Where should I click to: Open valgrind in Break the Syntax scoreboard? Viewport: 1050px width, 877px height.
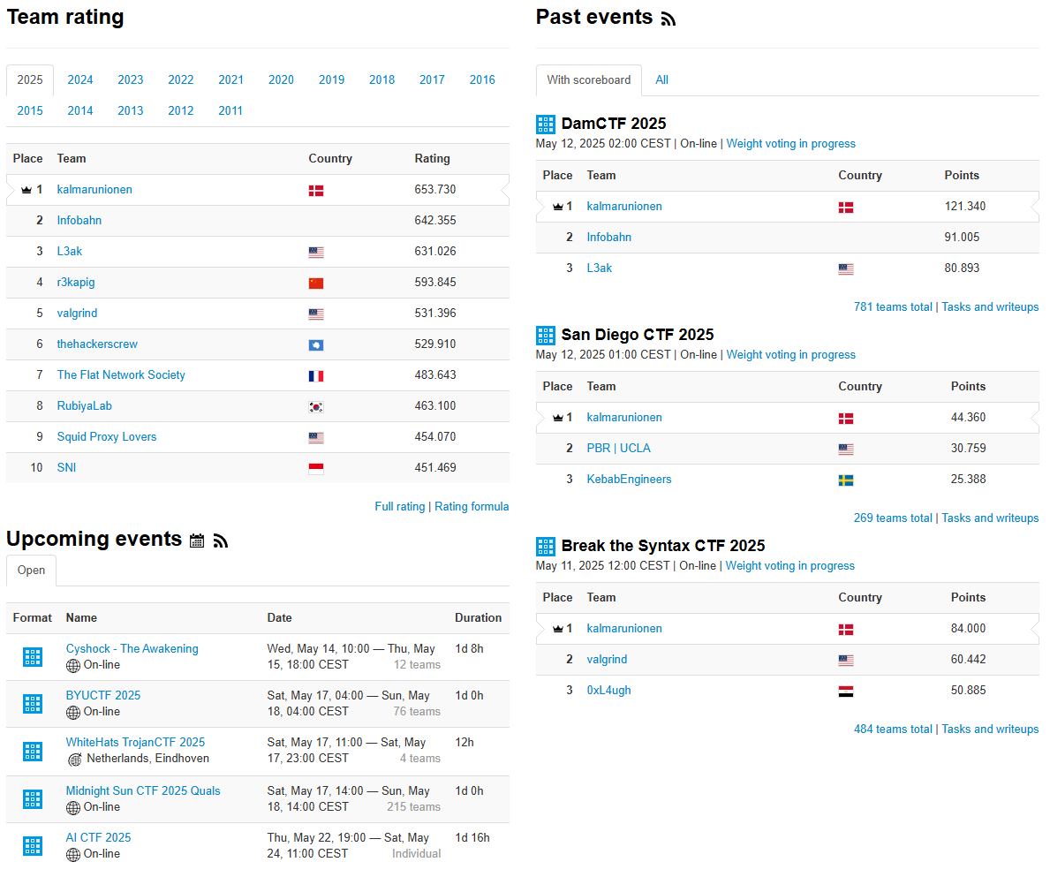(x=607, y=660)
